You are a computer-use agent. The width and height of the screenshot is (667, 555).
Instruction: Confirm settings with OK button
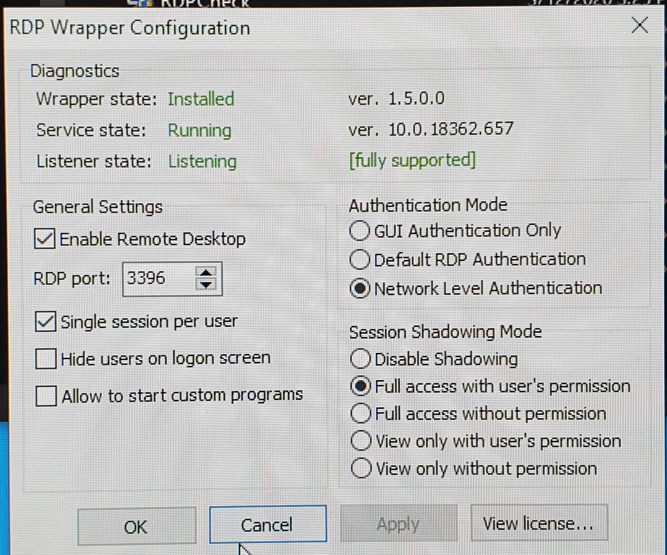[x=136, y=527]
